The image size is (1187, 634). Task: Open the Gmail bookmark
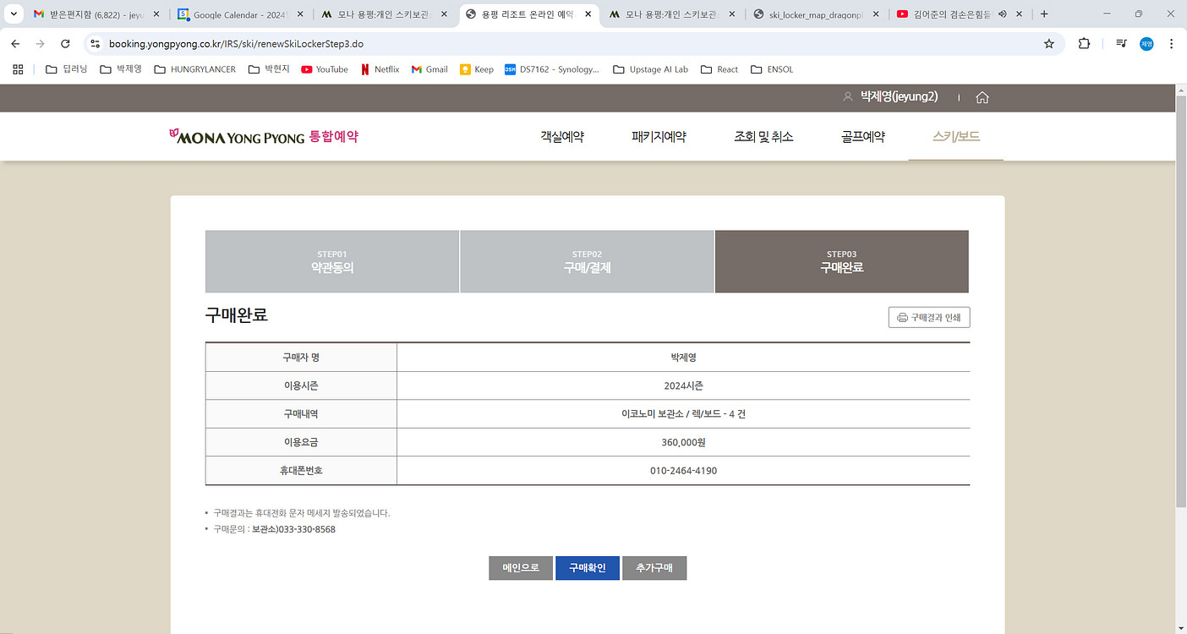(429, 69)
